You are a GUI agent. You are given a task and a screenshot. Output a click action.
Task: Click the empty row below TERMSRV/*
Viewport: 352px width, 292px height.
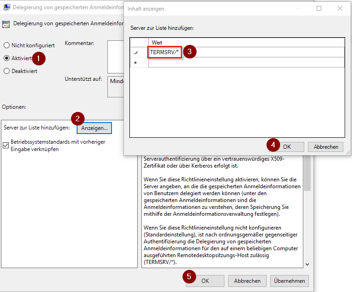point(246,62)
